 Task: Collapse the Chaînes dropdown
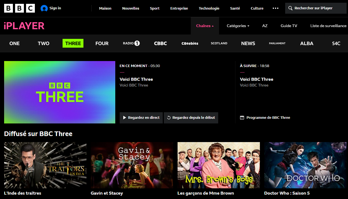205,26
